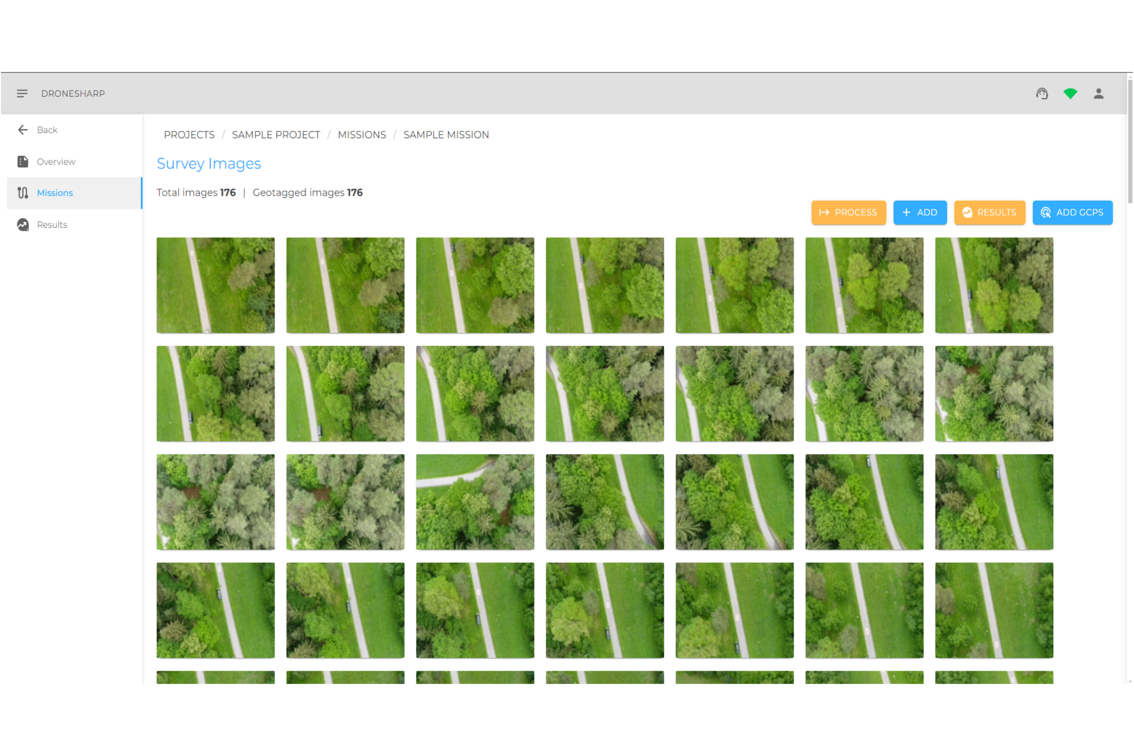Open third-row thumbnail with the horizontal path
The image size is (1134, 756).
pos(475,502)
